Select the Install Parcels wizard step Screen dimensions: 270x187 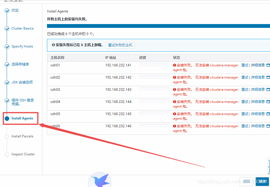[x=22, y=136]
